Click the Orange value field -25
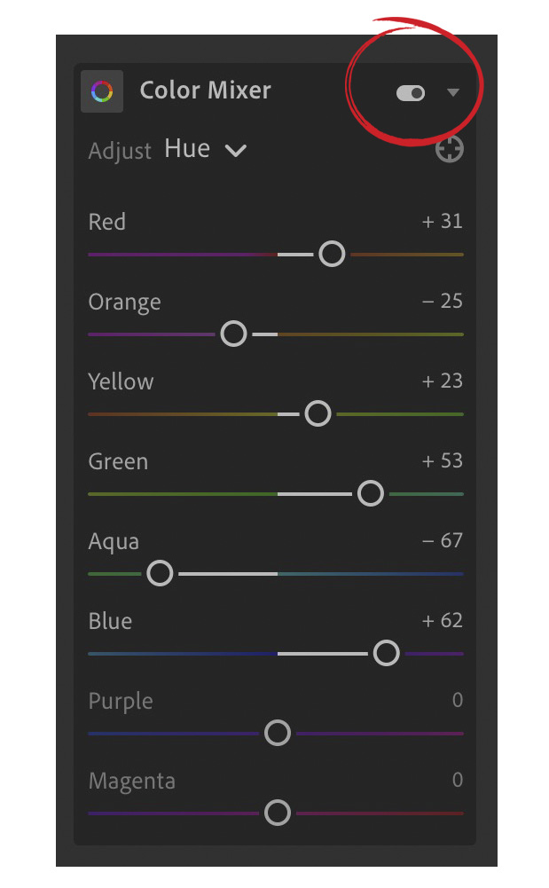The width and height of the screenshot is (549, 888). (443, 302)
